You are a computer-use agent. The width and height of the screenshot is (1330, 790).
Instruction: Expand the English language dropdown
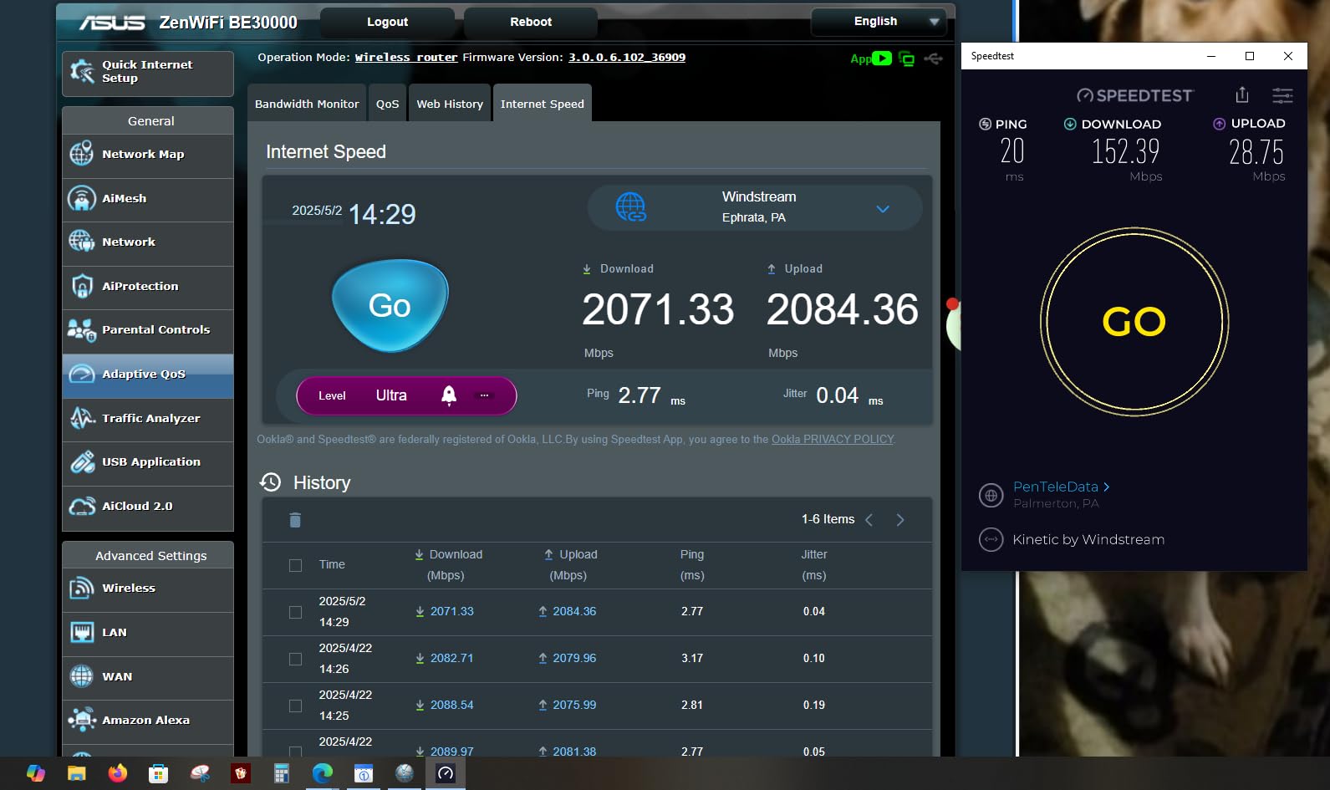tap(878, 22)
